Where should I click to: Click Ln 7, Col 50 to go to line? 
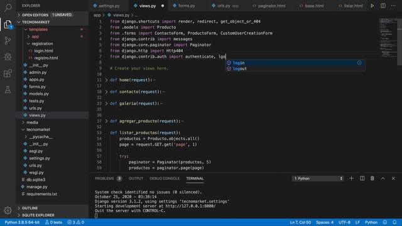300,222
